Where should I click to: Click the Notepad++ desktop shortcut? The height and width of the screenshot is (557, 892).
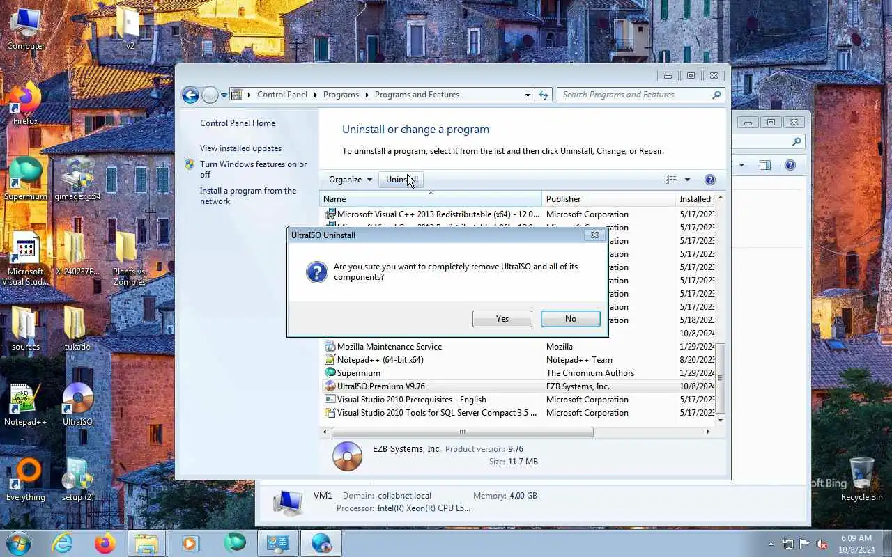(x=25, y=405)
